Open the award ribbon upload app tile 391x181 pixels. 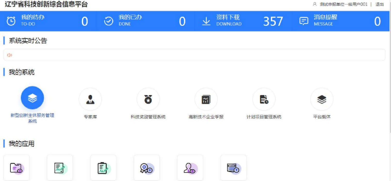tap(147, 168)
